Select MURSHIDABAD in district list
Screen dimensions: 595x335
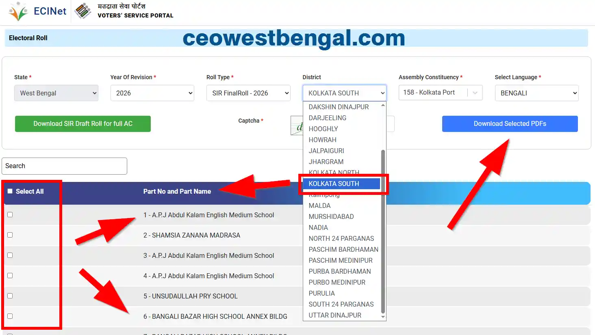[x=331, y=216]
